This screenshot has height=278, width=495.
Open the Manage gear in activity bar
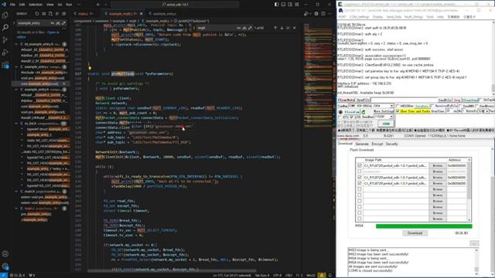[x=5, y=266]
